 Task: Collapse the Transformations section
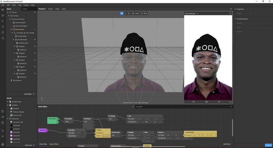coord(235,19)
